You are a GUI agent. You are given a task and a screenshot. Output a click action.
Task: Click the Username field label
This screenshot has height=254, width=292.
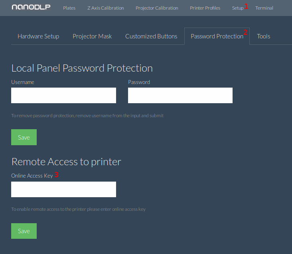(x=22, y=82)
